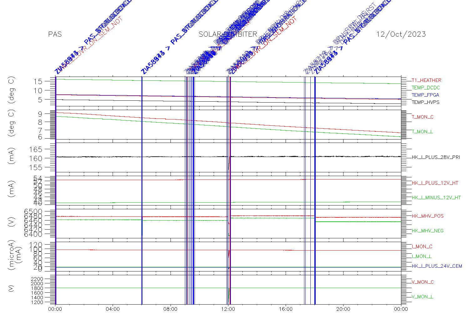Screen dimensions: 473x319
Task: Choose the HK_MHV_NEG legend label
Action: [428, 231]
